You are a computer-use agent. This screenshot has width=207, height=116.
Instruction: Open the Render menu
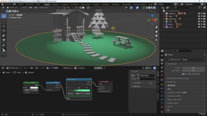click(x=21, y=4)
